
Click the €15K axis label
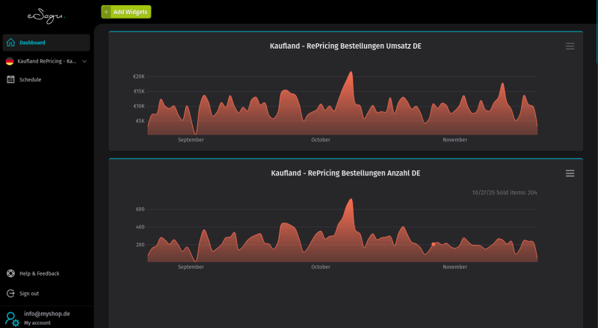[139, 91]
